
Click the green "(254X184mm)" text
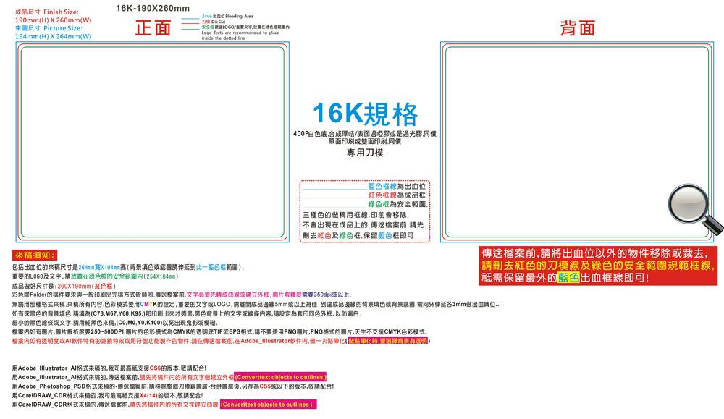pyautogui.click(x=161, y=276)
